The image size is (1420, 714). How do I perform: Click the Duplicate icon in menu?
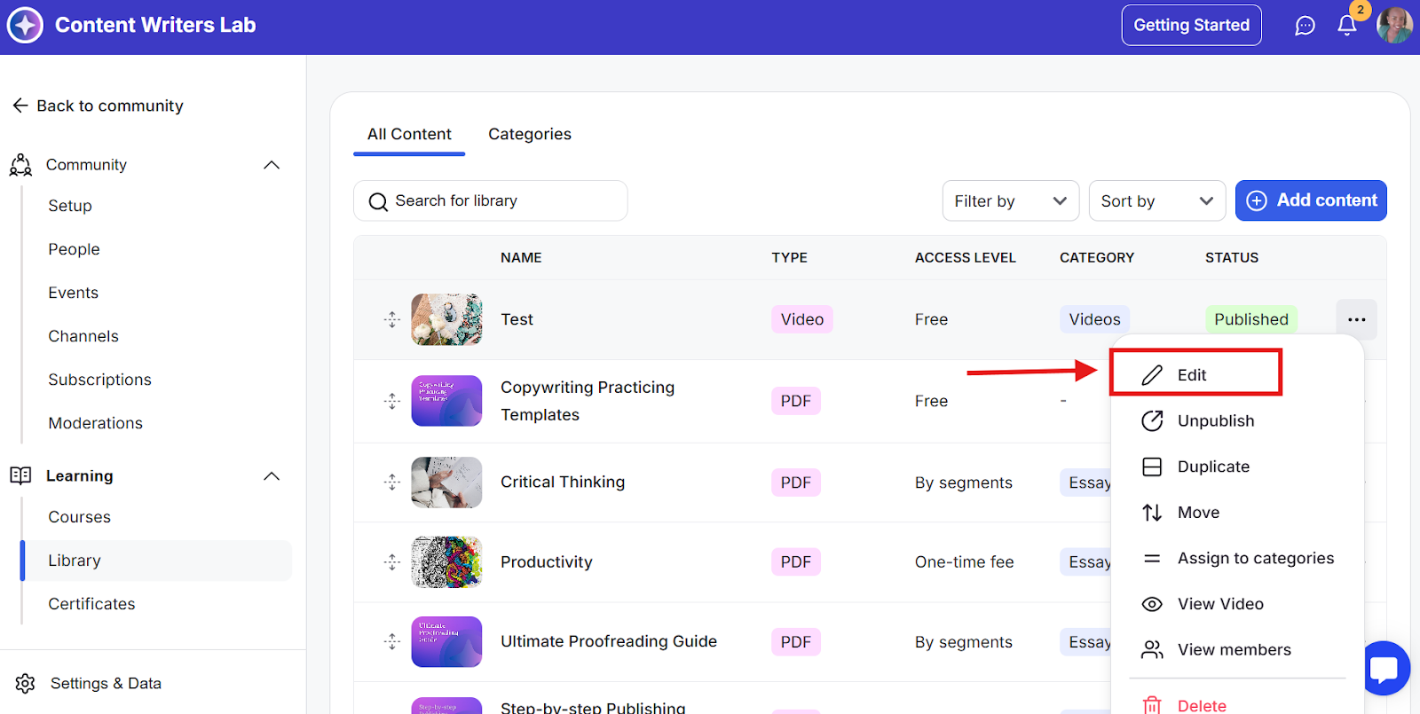coord(1152,467)
